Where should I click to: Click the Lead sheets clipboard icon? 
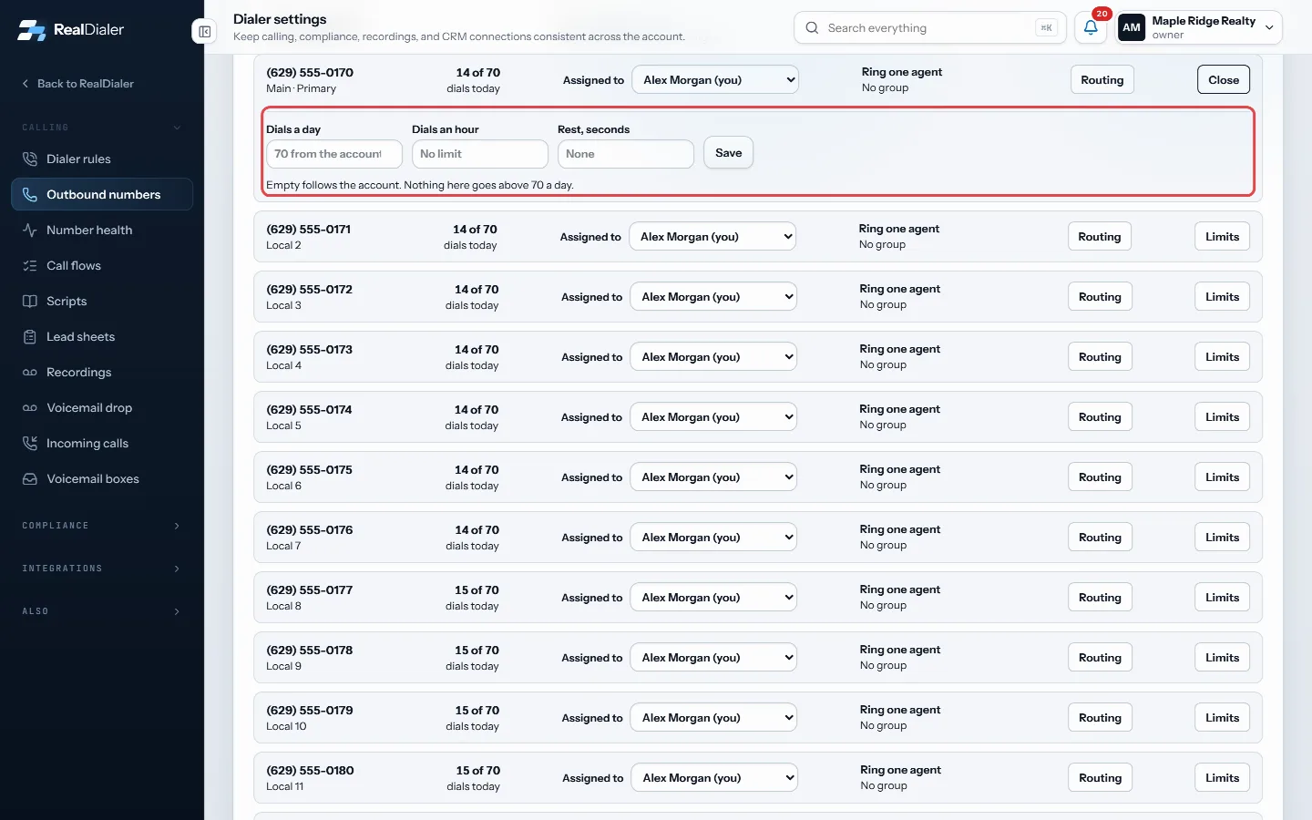pyautogui.click(x=30, y=336)
